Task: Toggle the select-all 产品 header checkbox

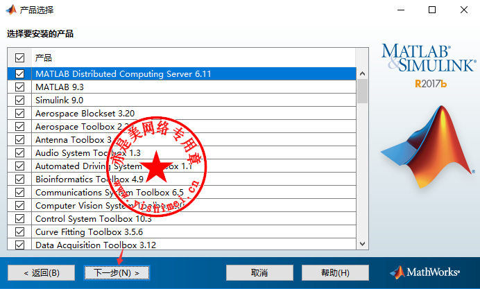Action: (x=19, y=58)
